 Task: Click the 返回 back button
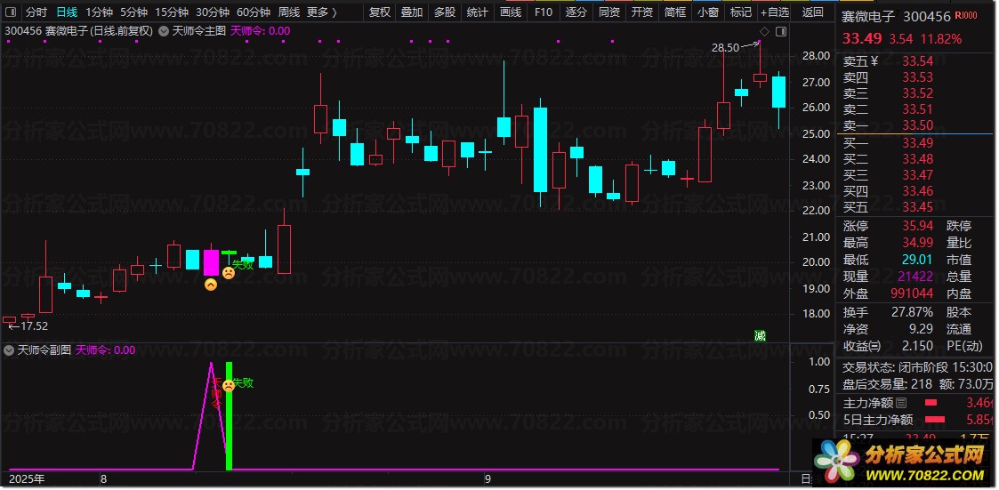[812, 12]
